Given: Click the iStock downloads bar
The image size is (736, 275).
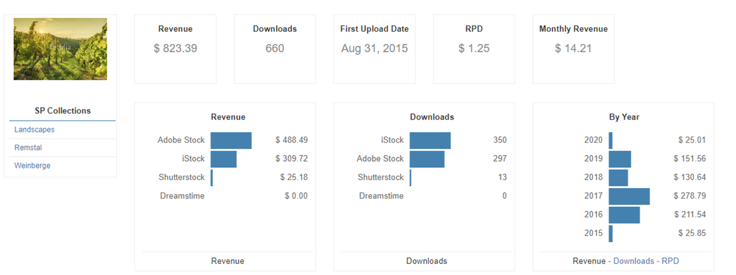Looking at the screenshot, I should [430, 140].
